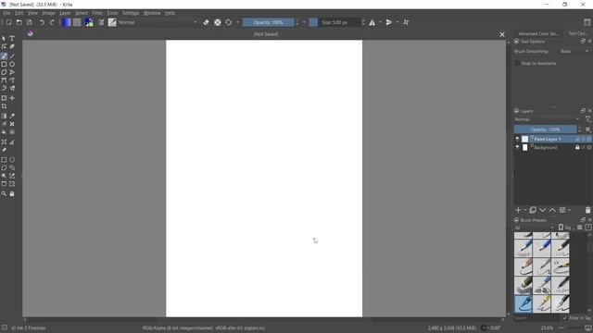
Task: Adjust the toolbar Opacity 100% slider
Action: point(268,22)
